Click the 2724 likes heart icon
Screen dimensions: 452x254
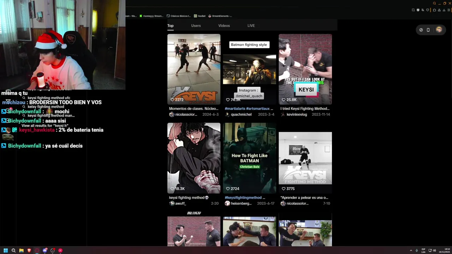[228, 189]
